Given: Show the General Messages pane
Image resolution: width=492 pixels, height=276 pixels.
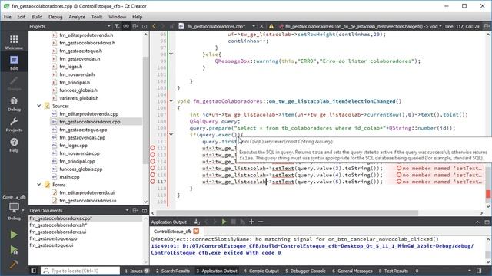Looking at the screenshot, I should coord(352,271).
